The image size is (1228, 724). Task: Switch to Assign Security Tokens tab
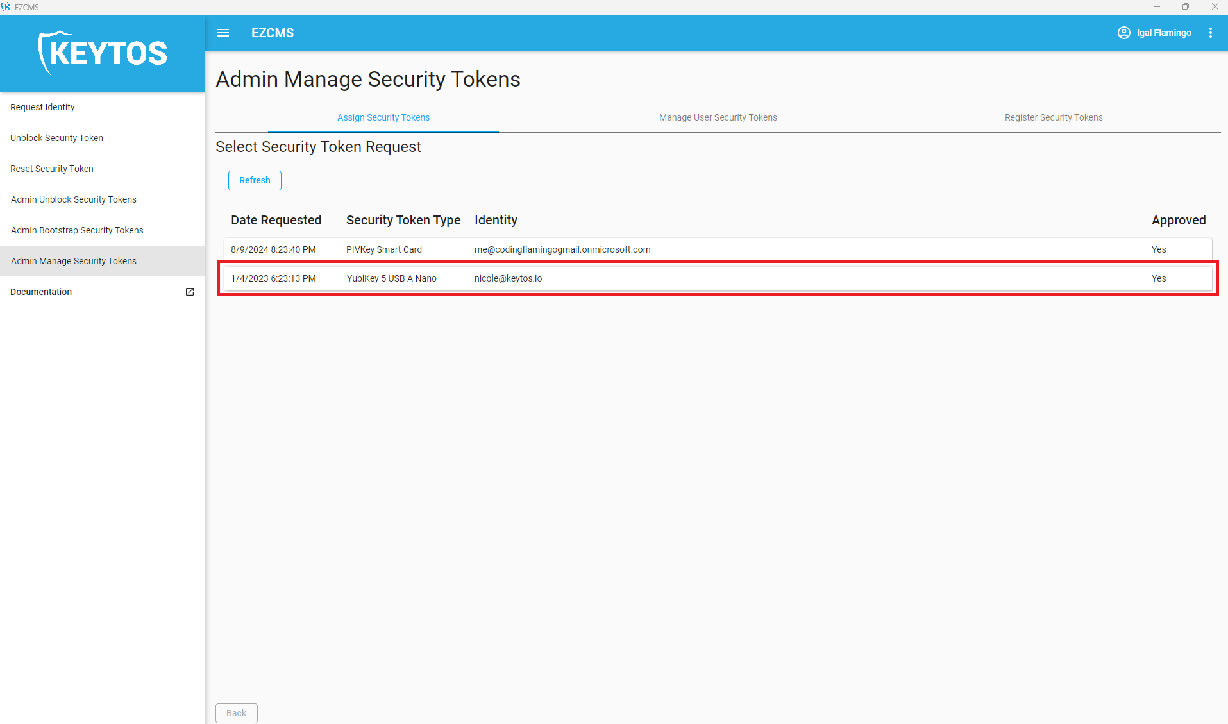(383, 117)
